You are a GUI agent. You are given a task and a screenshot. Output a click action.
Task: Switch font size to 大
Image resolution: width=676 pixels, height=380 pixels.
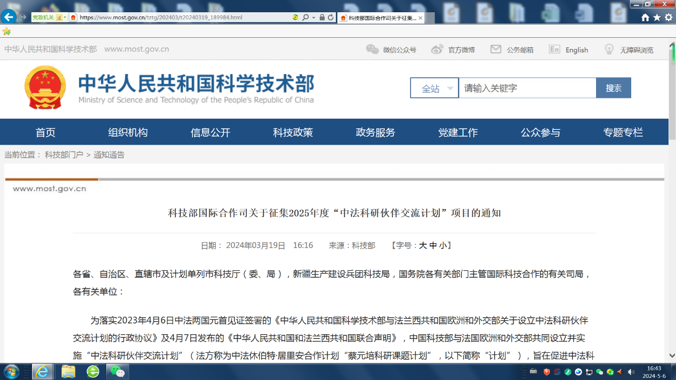tap(423, 245)
